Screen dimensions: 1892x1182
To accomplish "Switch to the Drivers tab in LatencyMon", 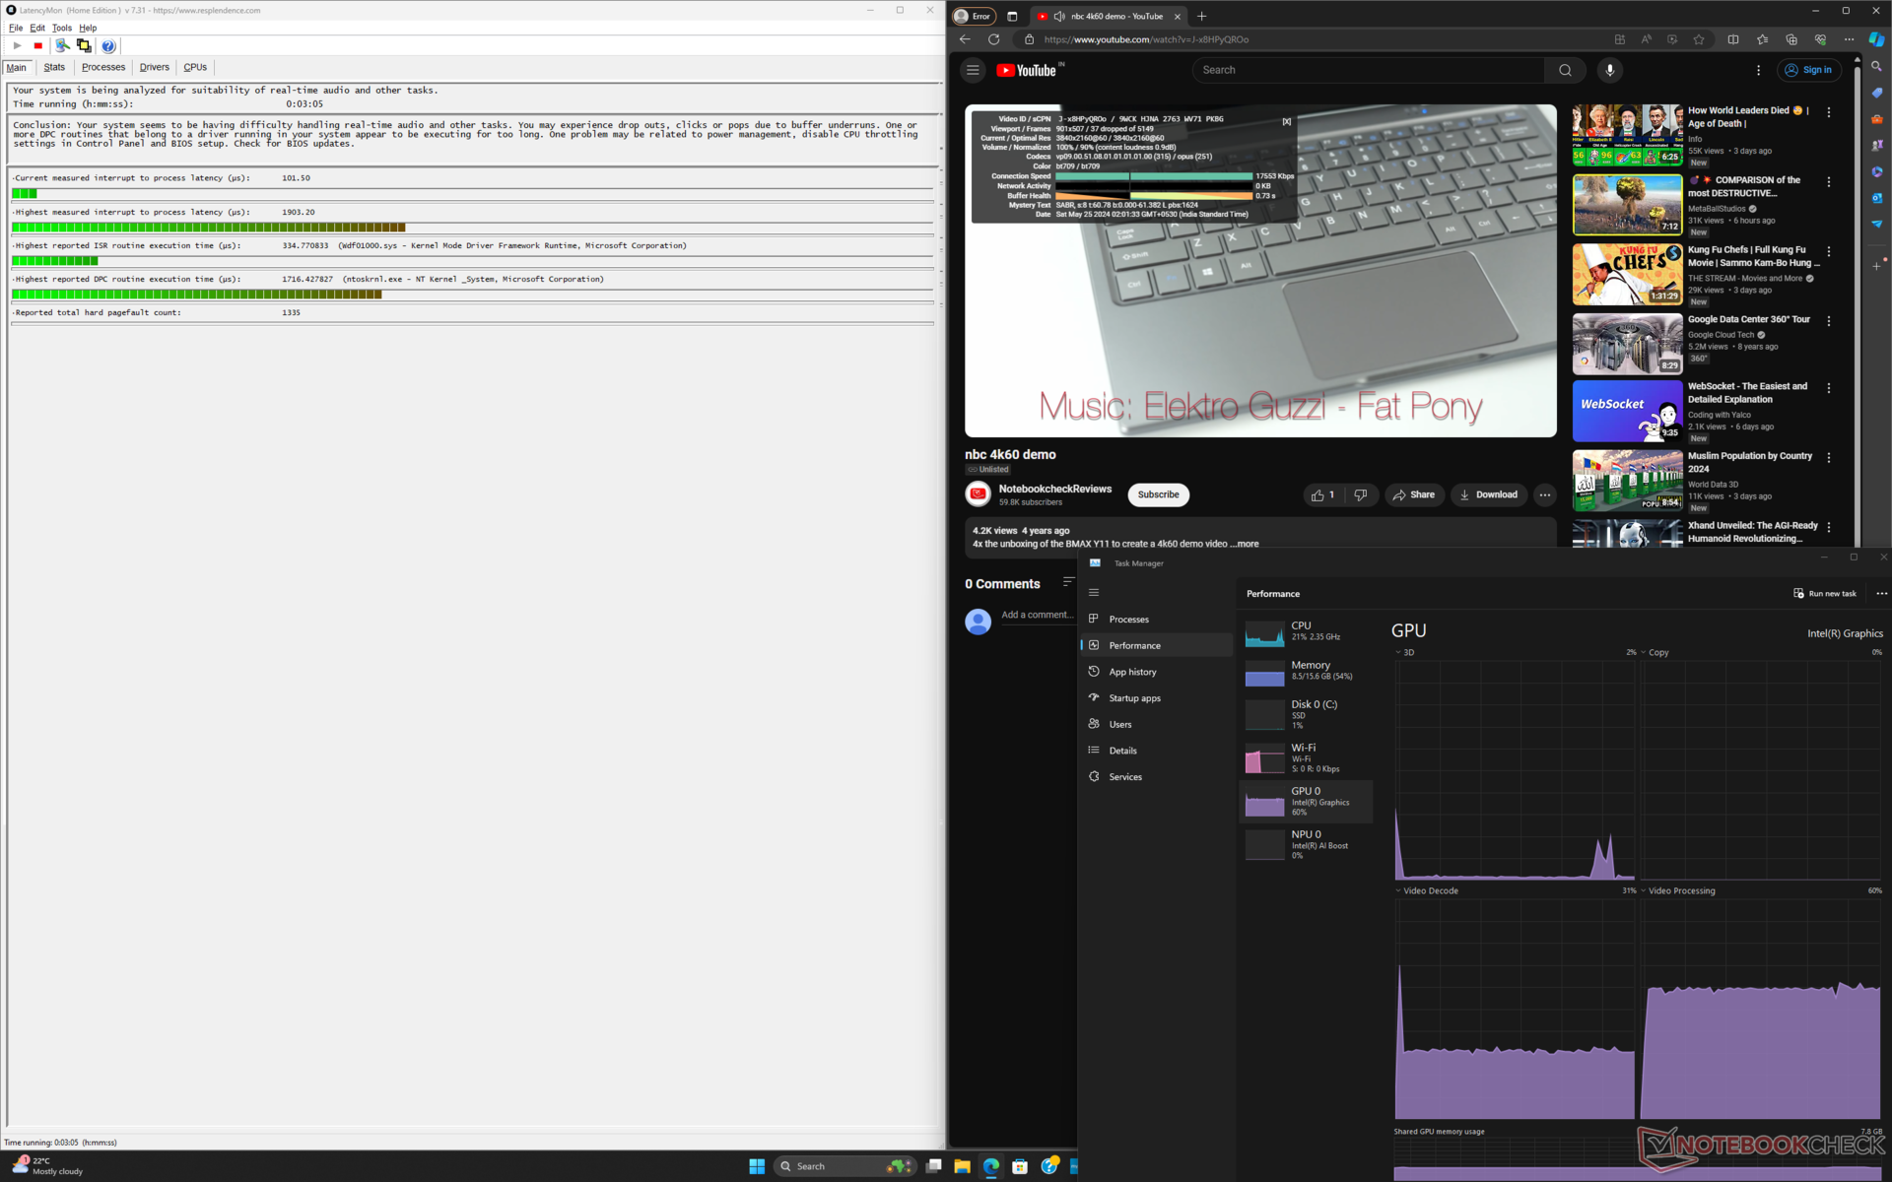I will tap(154, 67).
